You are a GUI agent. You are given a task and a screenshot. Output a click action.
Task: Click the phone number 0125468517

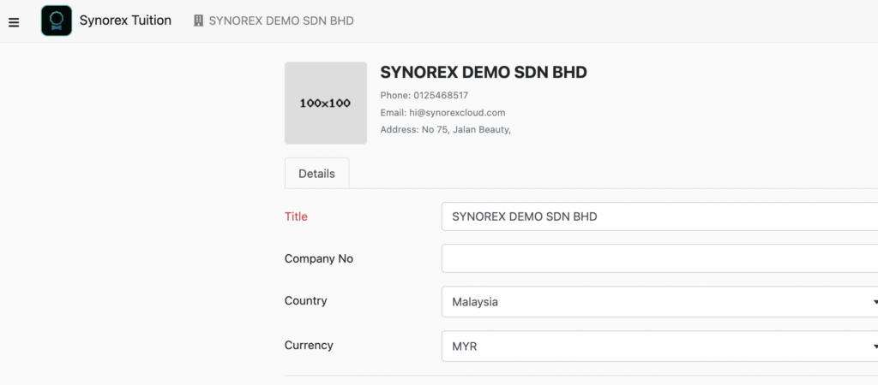(441, 96)
